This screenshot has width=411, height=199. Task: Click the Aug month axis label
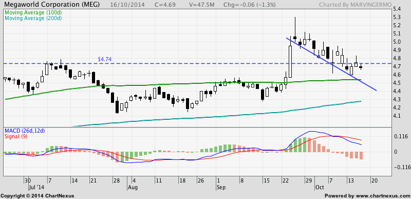click(133, 188)
